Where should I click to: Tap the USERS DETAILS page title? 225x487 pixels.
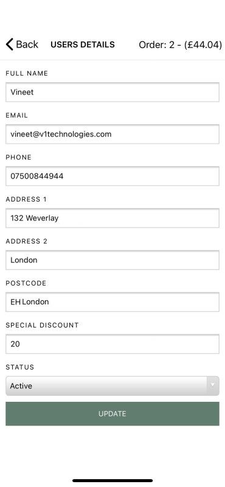point(83,44)
